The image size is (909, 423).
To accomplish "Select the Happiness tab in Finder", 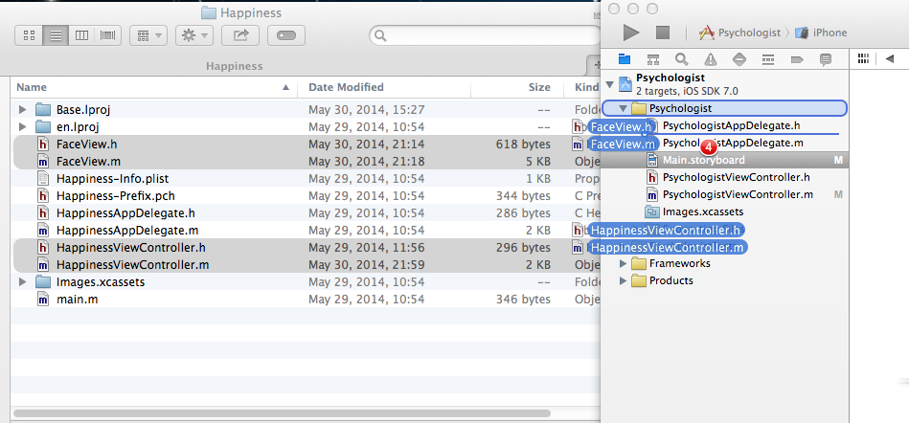I will pos(235,66).
